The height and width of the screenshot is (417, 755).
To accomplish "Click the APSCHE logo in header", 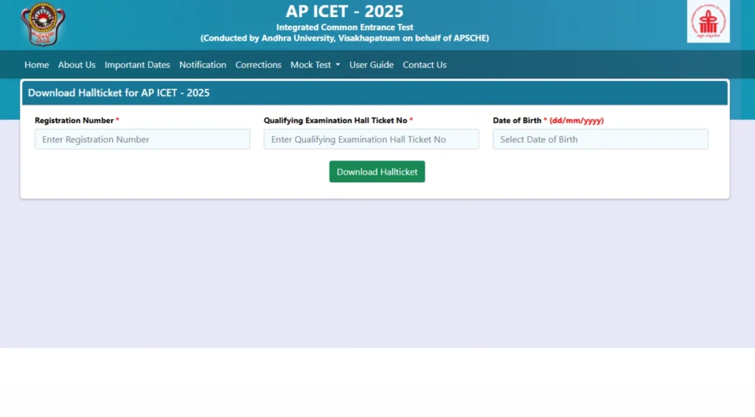I will point(708,21).
